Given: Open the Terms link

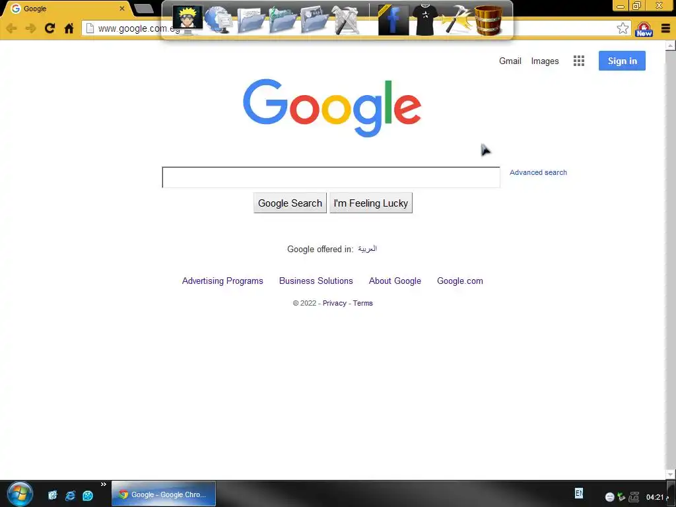Looking at the screenshot, I should (362, 303).
